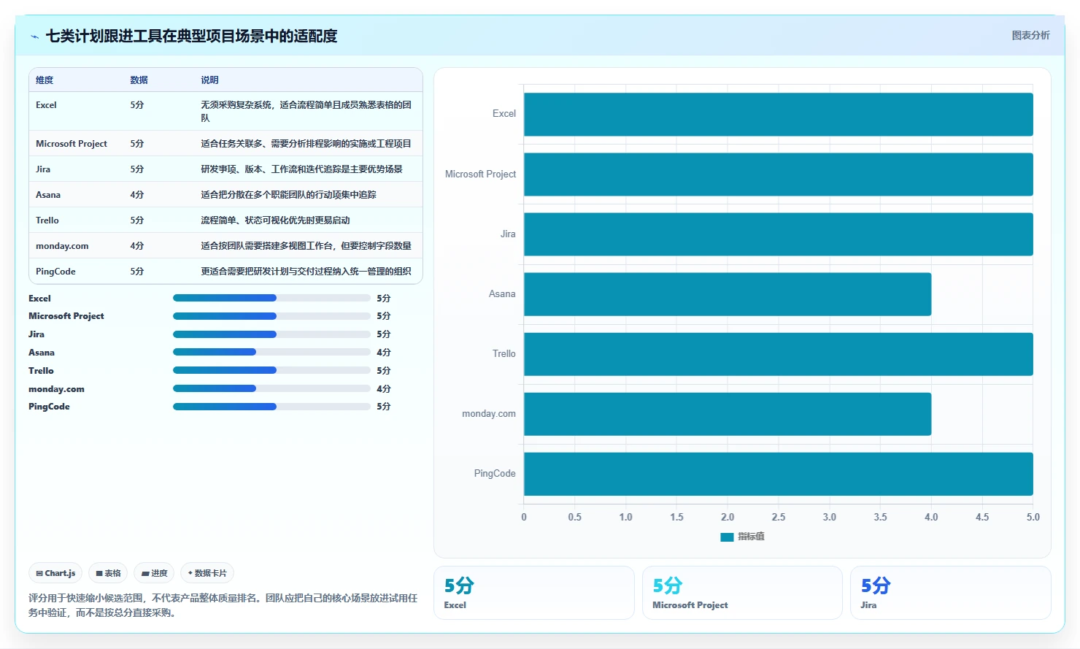Click the 2.5 x-axis tick label
Image resolution: width=1080 pixels, height=649 pixels.
point(779,517)
